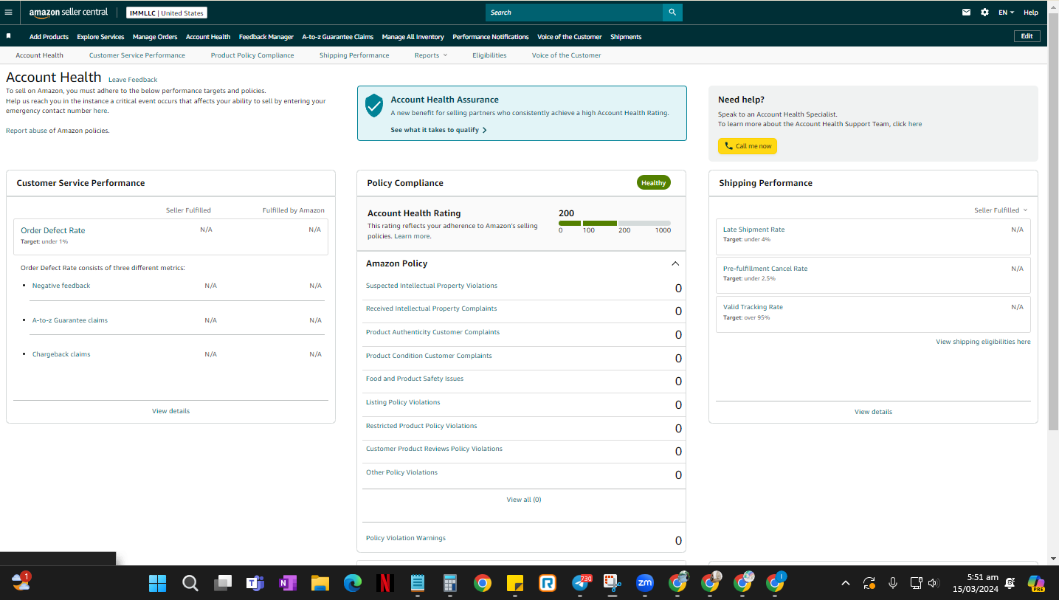This screenshot has height=600, width=1059.
Task: Click the search magnifier button
Action: 672,13
